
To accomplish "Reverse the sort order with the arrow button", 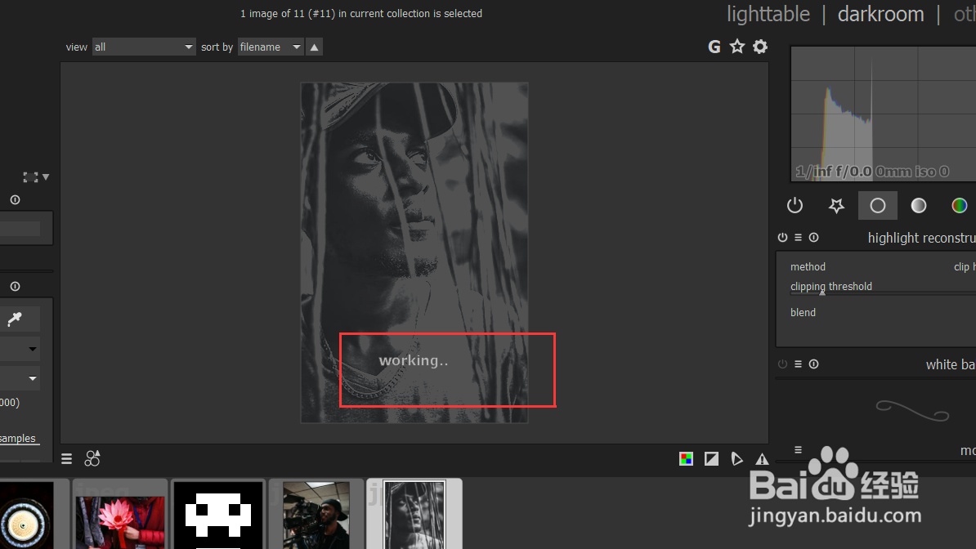I will (x=315, y=47).
